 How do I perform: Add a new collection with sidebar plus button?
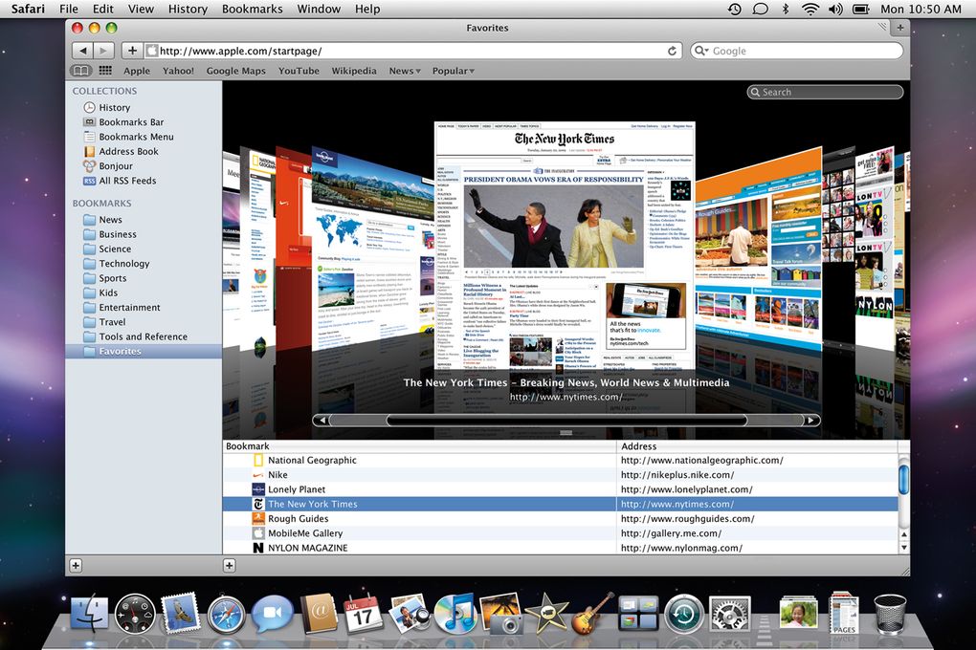(76, 566)
